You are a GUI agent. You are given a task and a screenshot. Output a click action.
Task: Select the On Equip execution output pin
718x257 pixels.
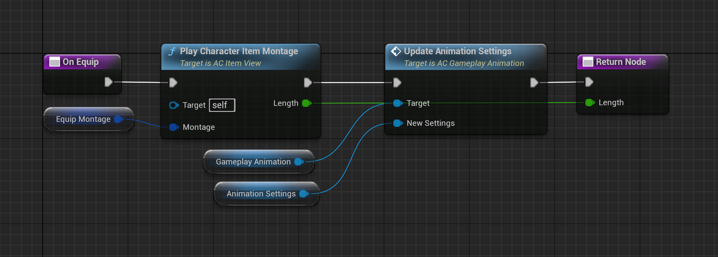tap(109, 82)
